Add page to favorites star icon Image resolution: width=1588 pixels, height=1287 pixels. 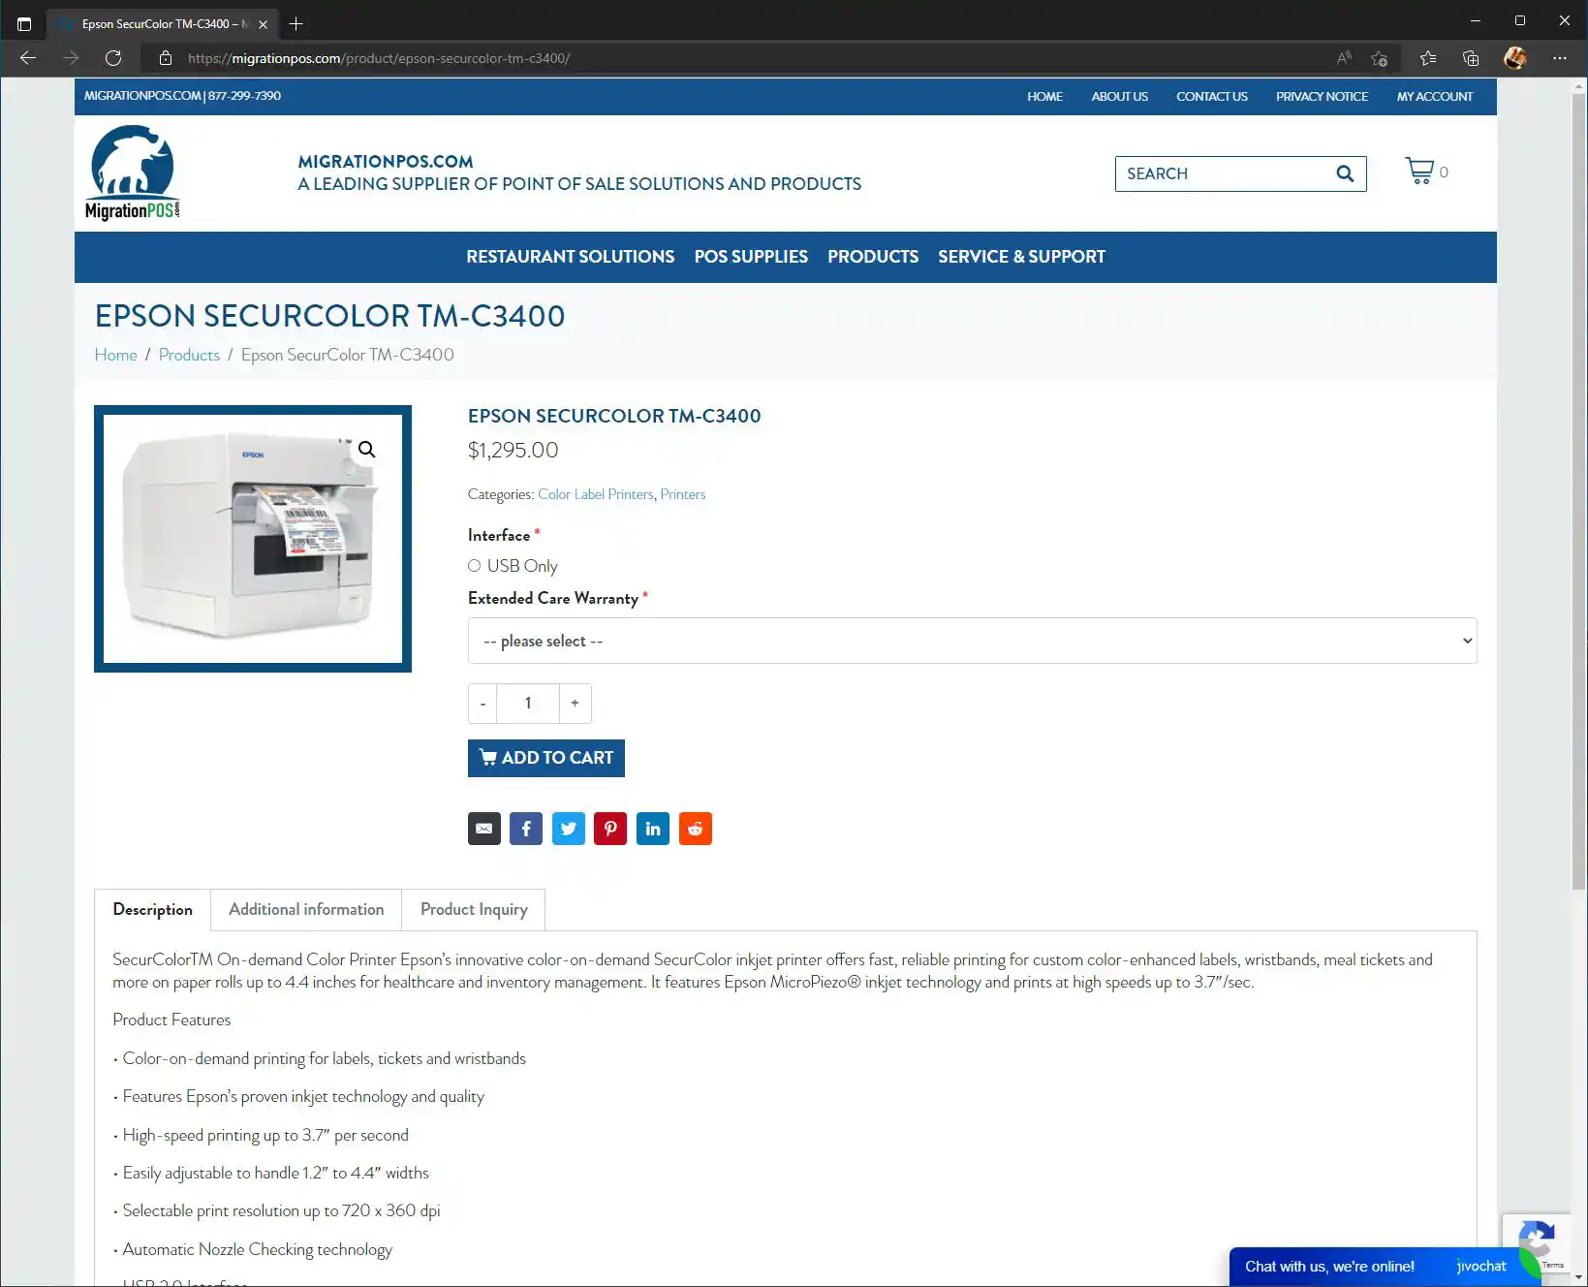(1380, 58)
